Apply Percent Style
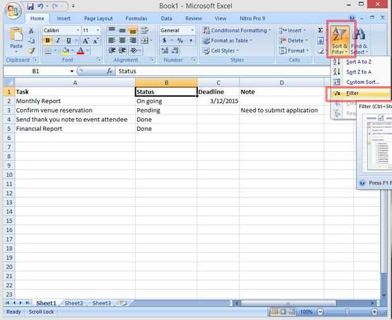392x320 pixels. pos(180,40)
